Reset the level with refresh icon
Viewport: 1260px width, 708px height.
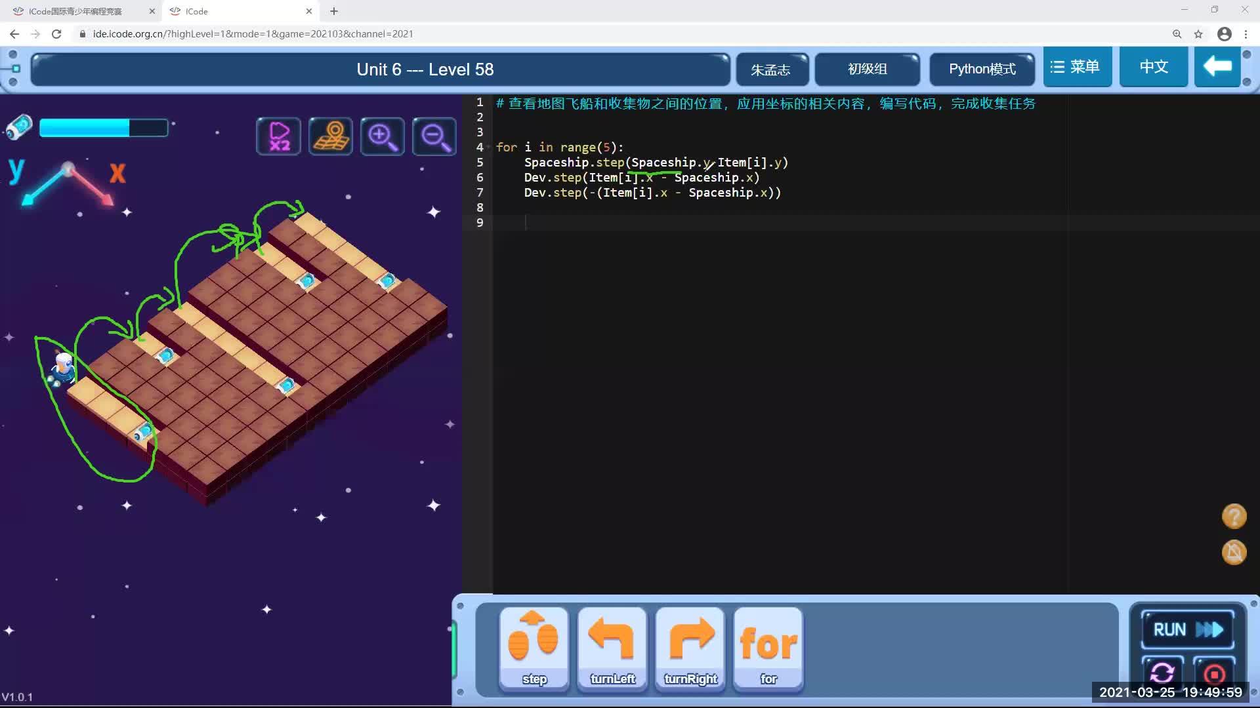point(1162,673)
